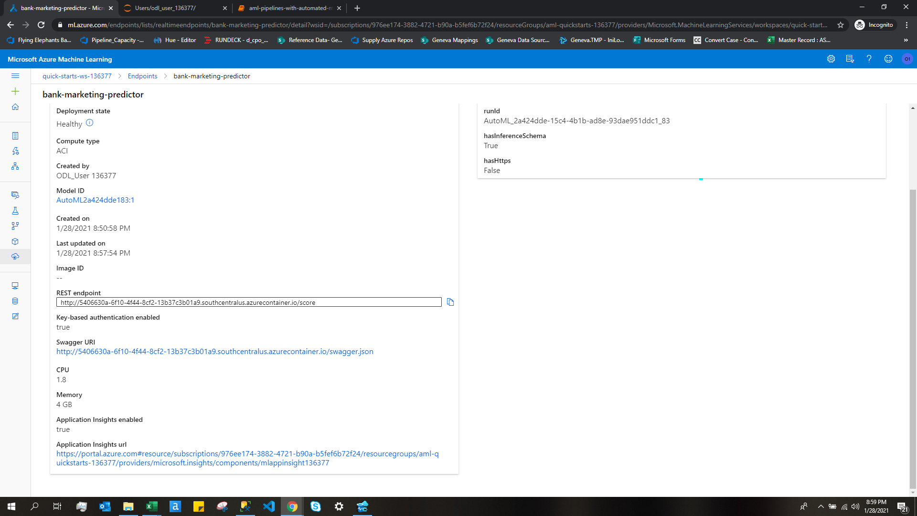Switch to the Users/odl_user_136377 browser tab

[165, 8]
